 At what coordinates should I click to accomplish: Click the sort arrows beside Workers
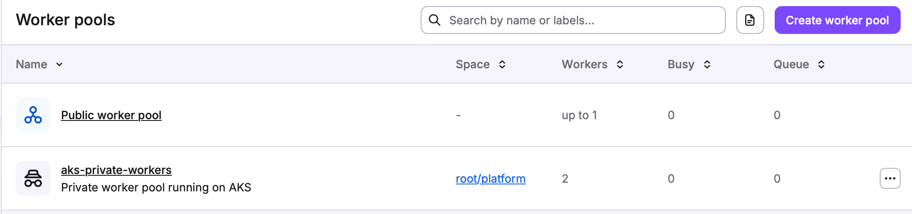pos(620,64)
